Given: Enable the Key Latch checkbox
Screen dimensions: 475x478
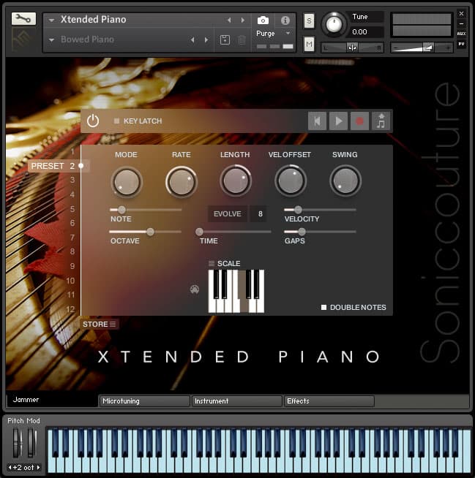Looking at the screenshot, I should 116,121.
